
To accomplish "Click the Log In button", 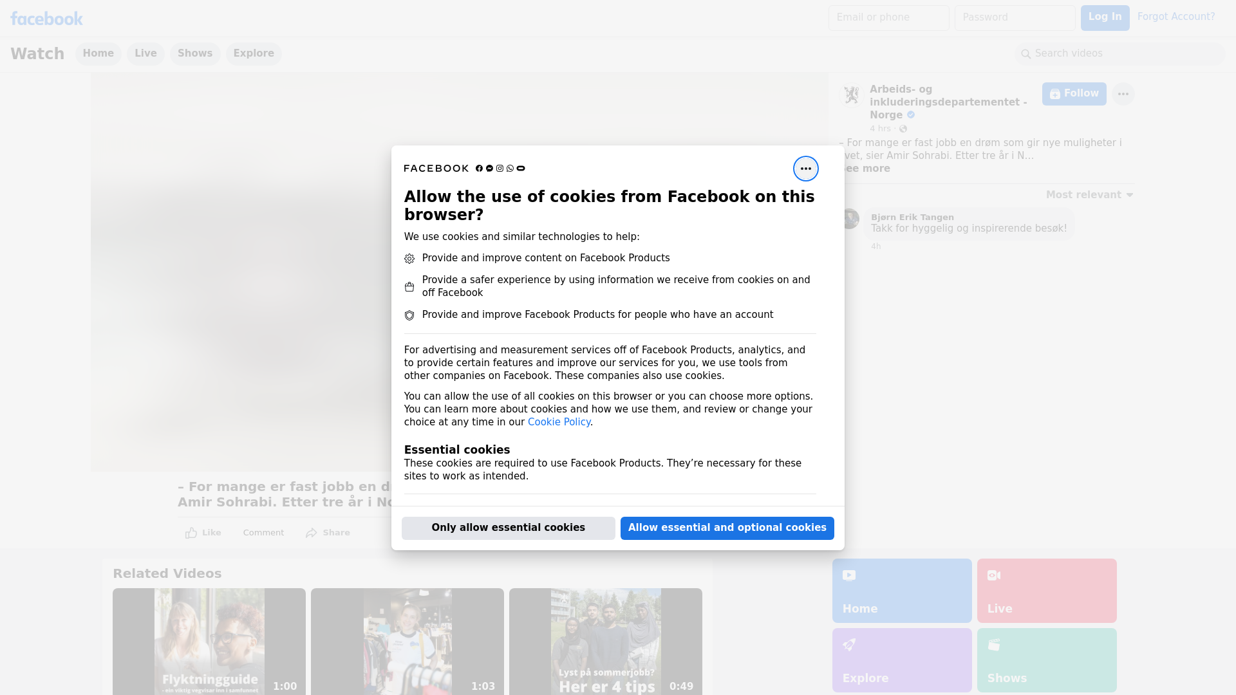I will (x=1105, y=18).
